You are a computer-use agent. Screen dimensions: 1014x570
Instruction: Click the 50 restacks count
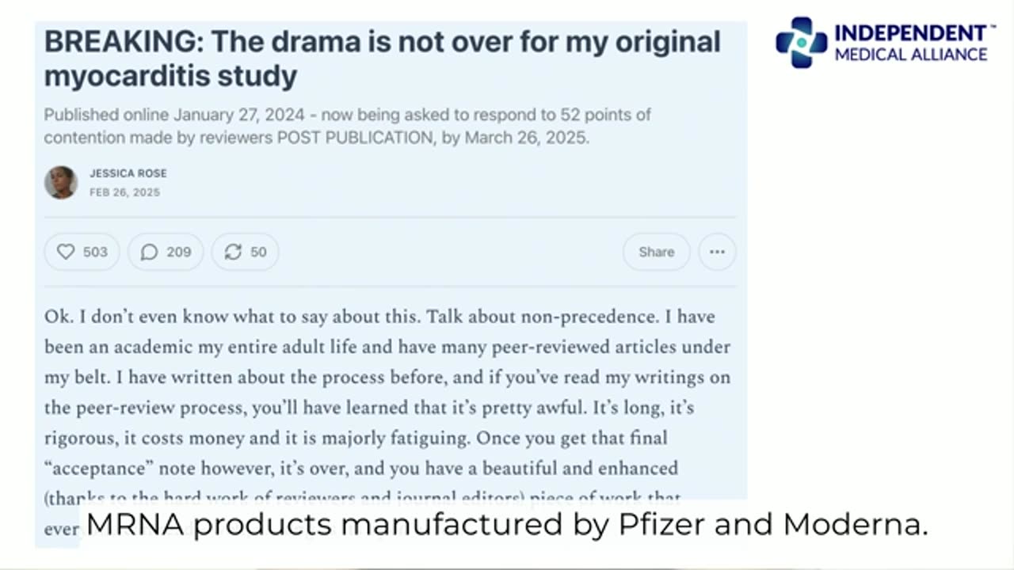pos(258,252)
